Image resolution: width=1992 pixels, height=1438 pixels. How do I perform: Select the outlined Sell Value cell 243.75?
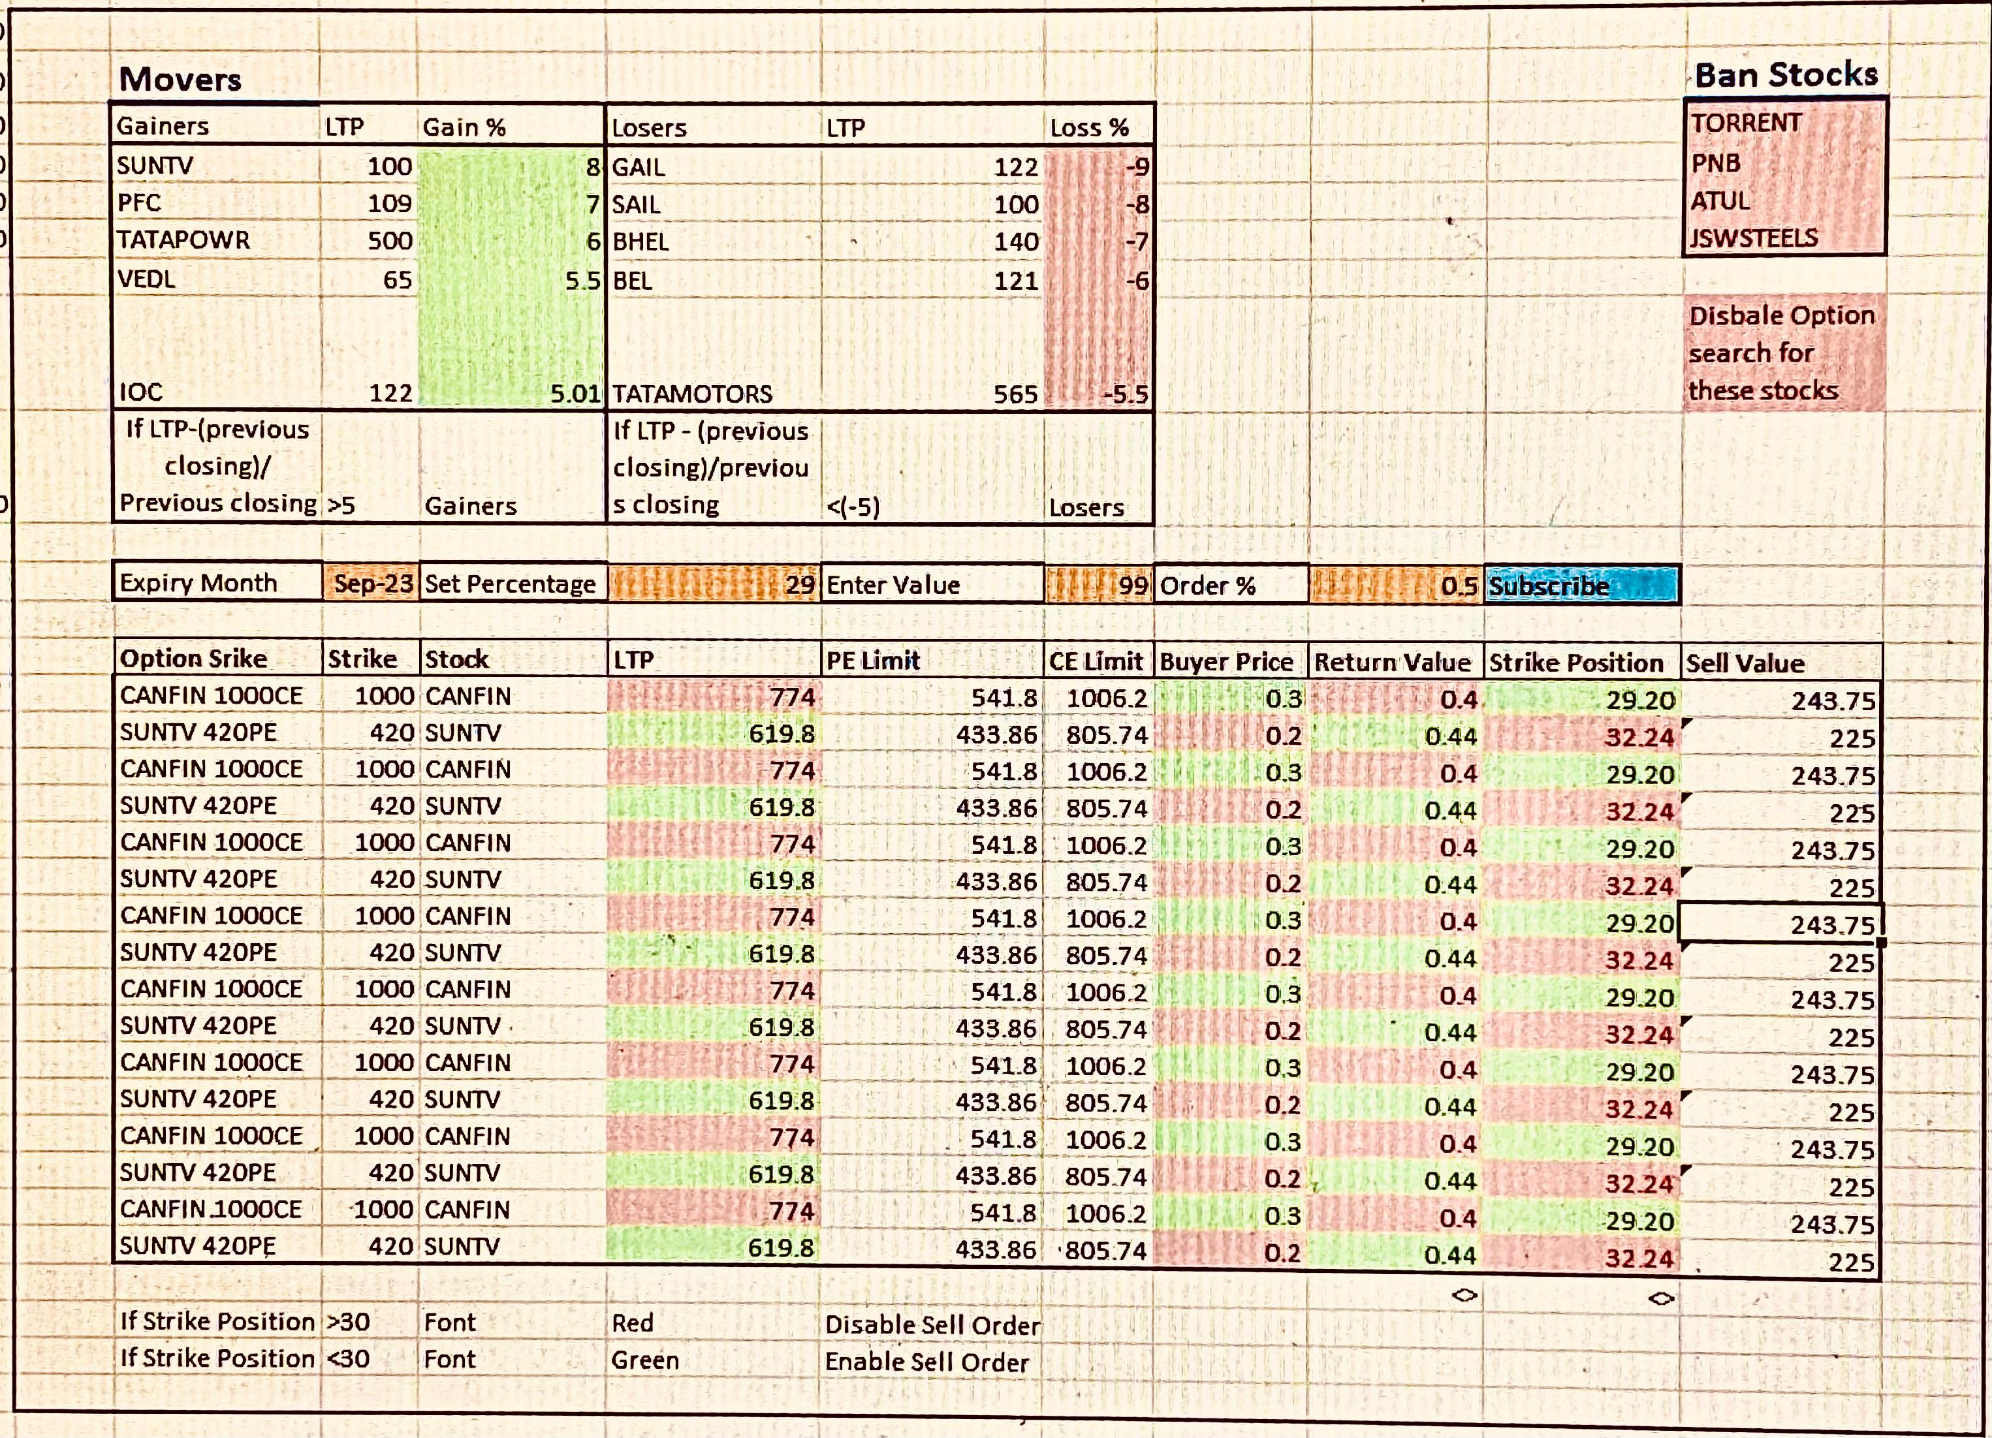[1780, 924]
